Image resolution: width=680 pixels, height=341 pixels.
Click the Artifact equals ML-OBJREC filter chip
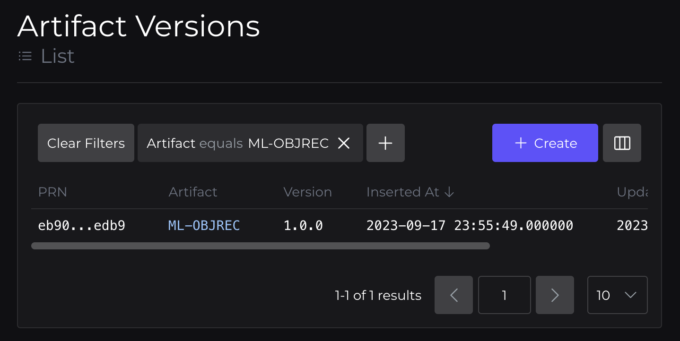(x=238, y=143)
